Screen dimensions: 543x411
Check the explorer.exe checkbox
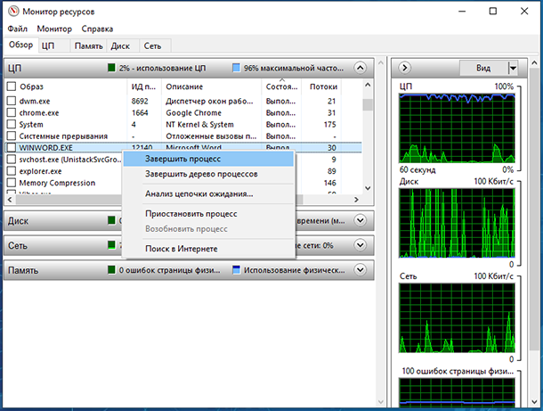coord(12,170)
